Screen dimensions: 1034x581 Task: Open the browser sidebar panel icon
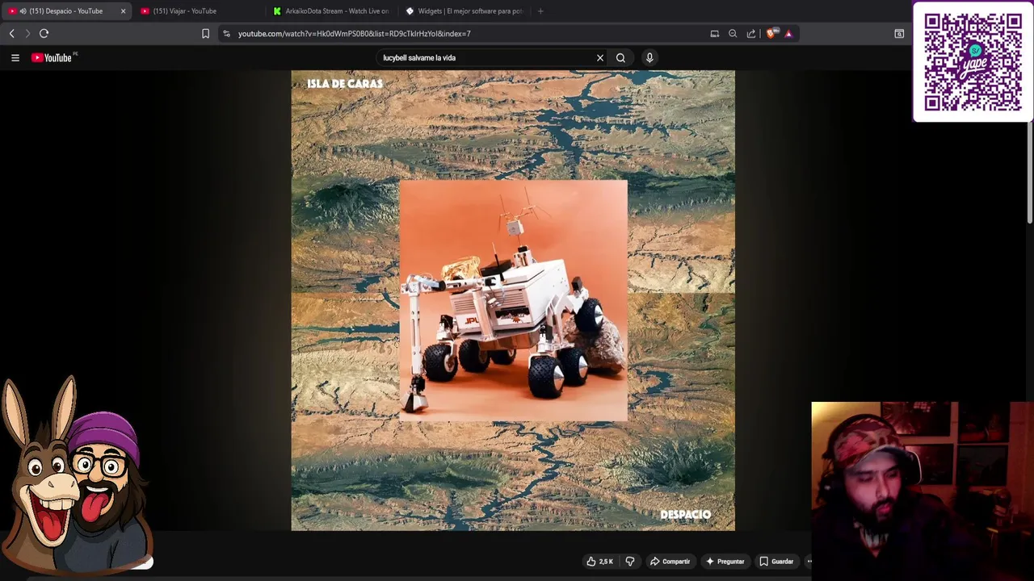[899, 33]
